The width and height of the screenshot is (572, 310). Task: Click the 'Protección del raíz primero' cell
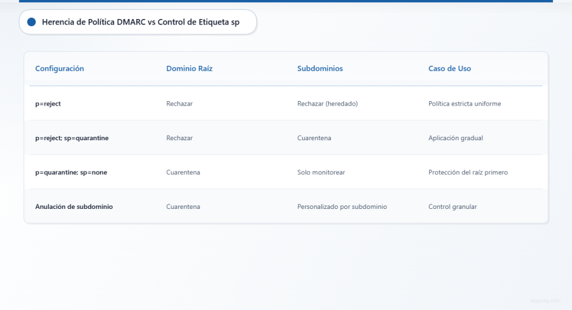point(468,172)
